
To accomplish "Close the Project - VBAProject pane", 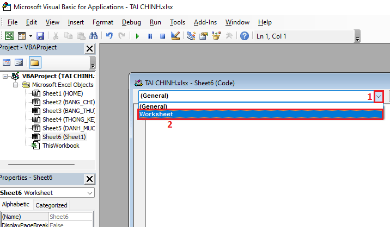I will [x=89, y=49].
